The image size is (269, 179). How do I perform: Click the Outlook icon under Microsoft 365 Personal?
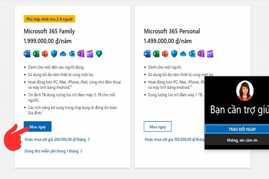tap(192, 54)
